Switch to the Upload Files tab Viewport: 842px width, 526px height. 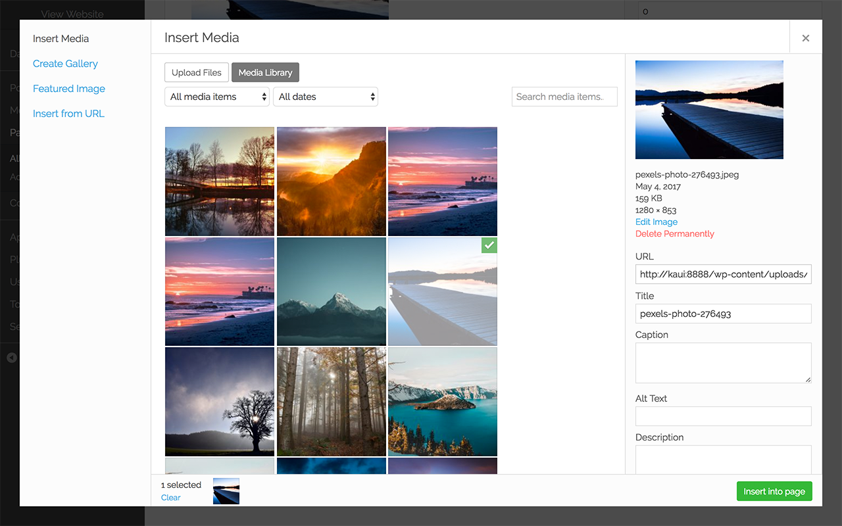(x=197, y=72)
